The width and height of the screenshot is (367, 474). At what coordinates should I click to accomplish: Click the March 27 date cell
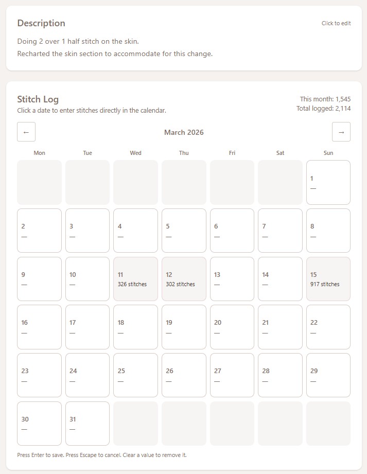point(232,375)
